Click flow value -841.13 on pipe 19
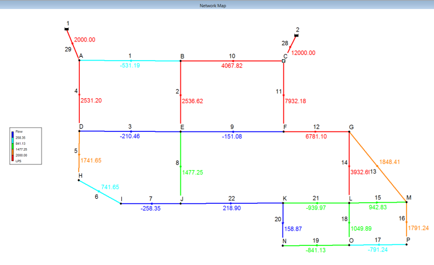 tap(315, 250)
